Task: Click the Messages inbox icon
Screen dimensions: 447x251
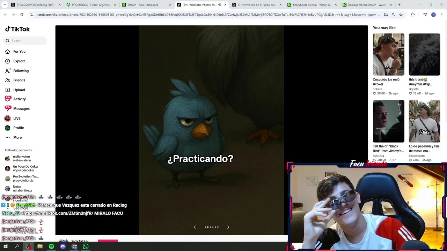Action: click(8, 108)
